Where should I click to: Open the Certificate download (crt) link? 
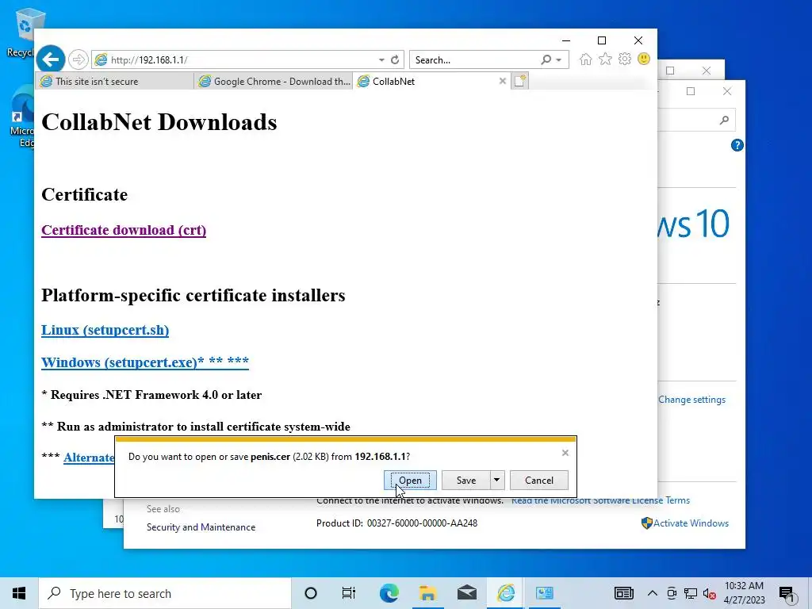(124, 231)
